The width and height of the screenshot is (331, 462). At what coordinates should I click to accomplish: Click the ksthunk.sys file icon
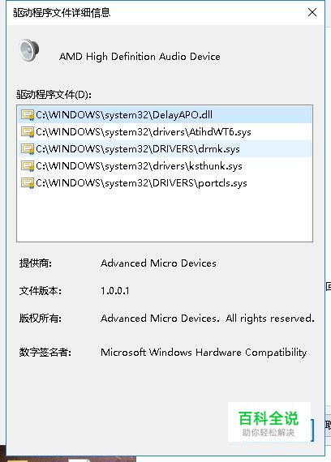(x=28, y=166)
